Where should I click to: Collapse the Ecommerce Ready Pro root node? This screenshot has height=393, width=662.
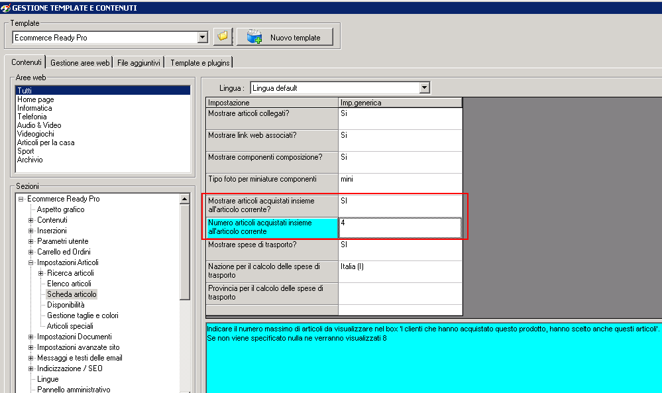point(21,199)
